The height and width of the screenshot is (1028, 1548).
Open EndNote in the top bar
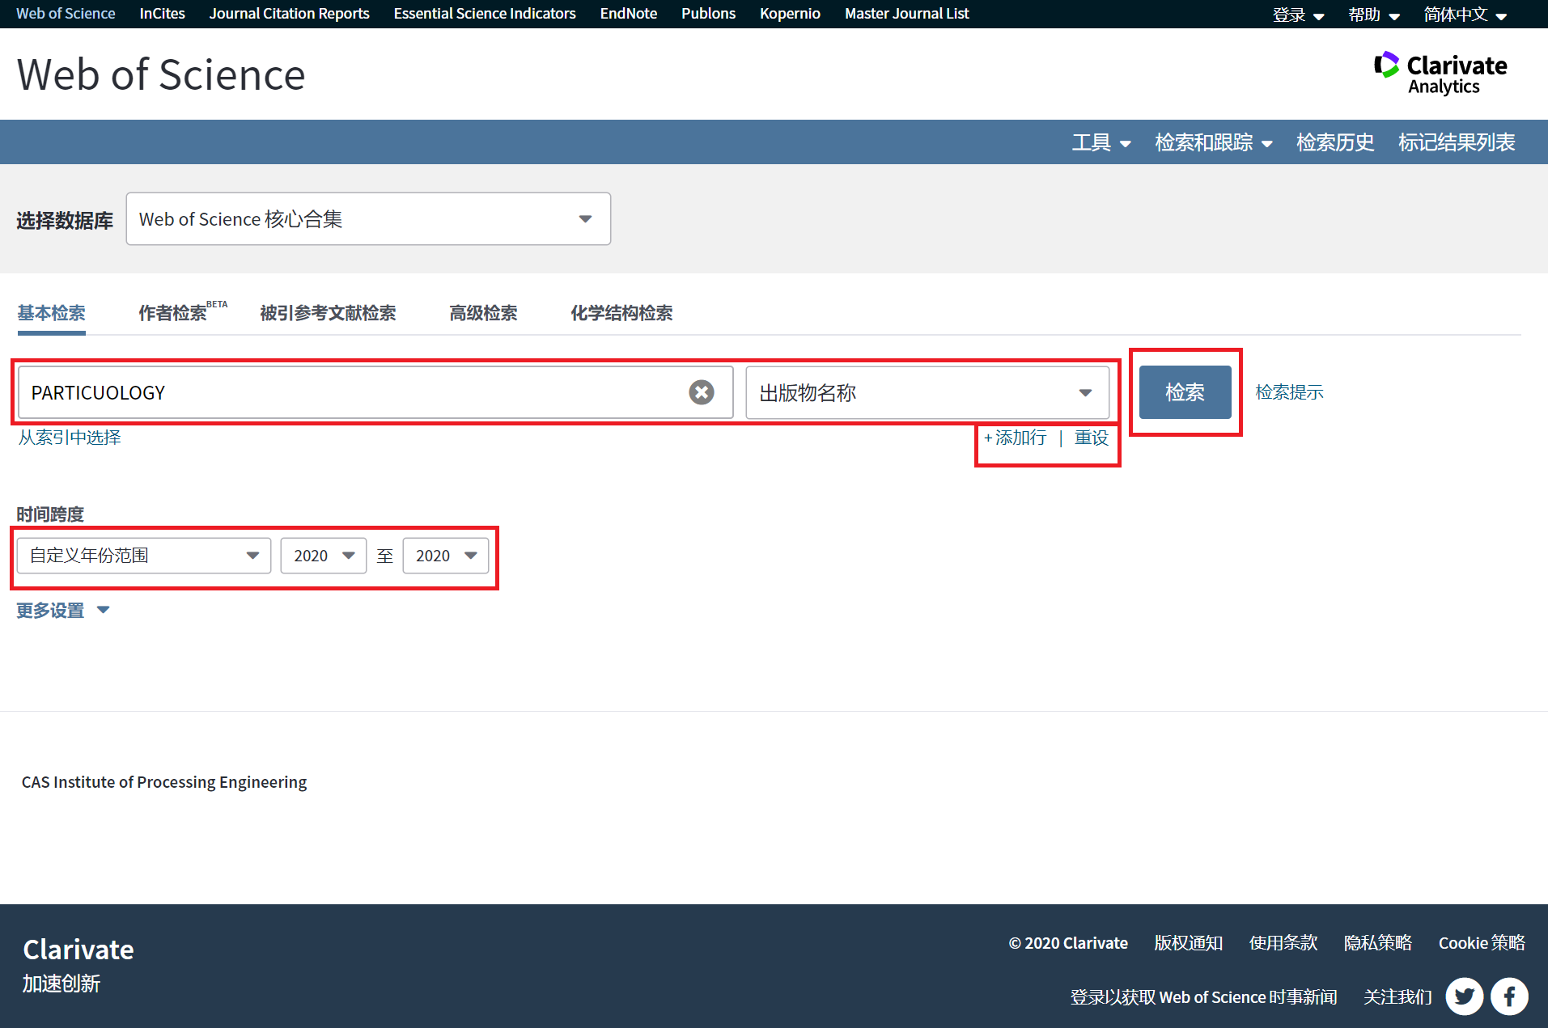tap(629, 14)
